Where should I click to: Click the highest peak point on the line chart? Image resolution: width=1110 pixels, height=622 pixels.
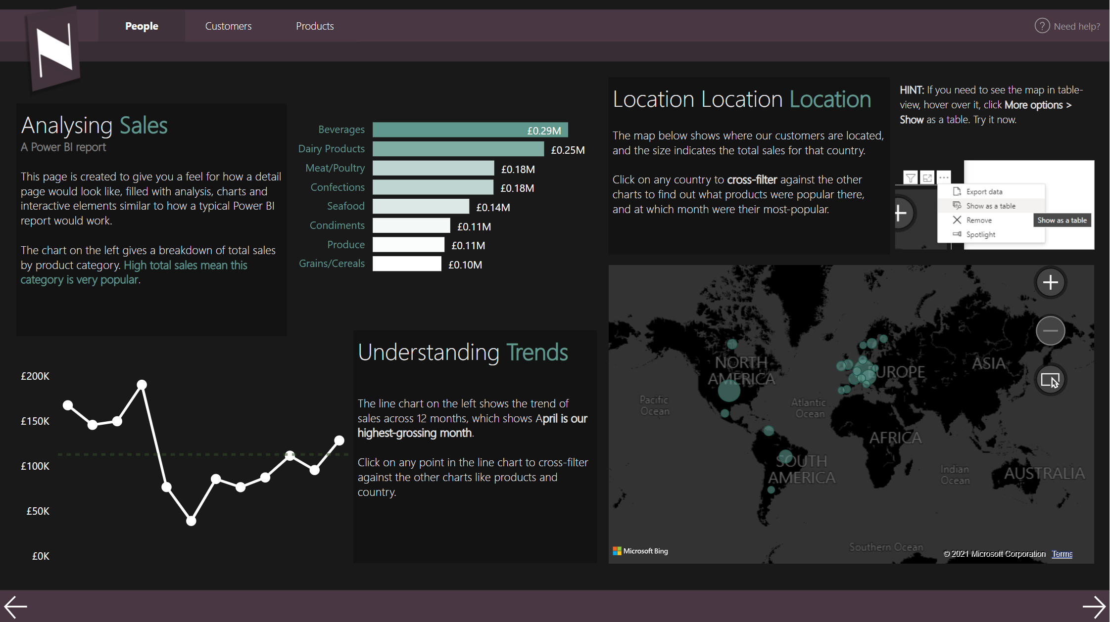142,384
